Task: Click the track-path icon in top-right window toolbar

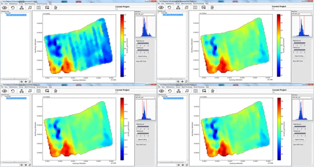Action: click(187, 7)
